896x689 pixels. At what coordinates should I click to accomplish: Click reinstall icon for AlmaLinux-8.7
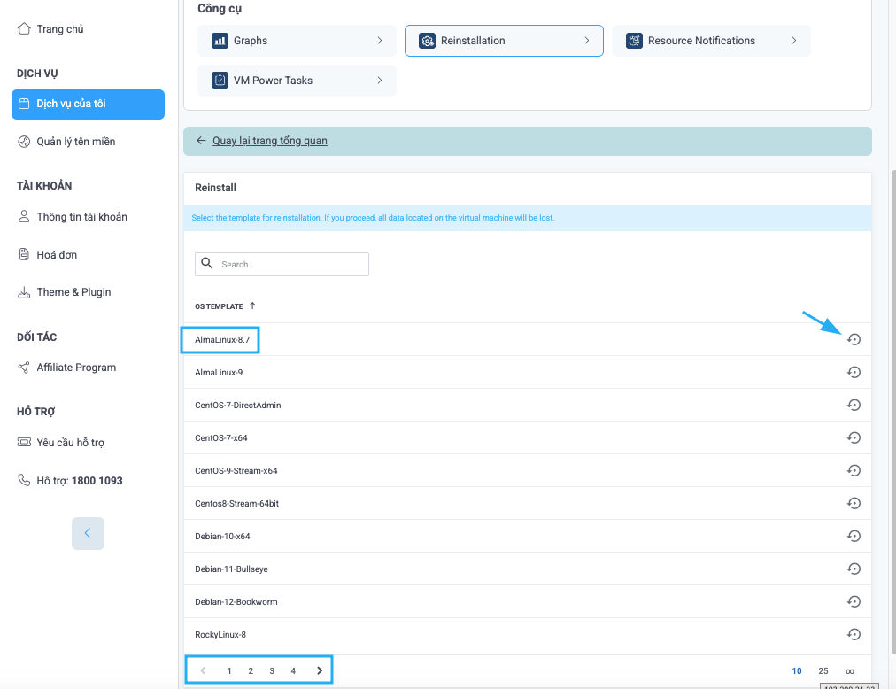pyautogui.click(x=854, y=340)
